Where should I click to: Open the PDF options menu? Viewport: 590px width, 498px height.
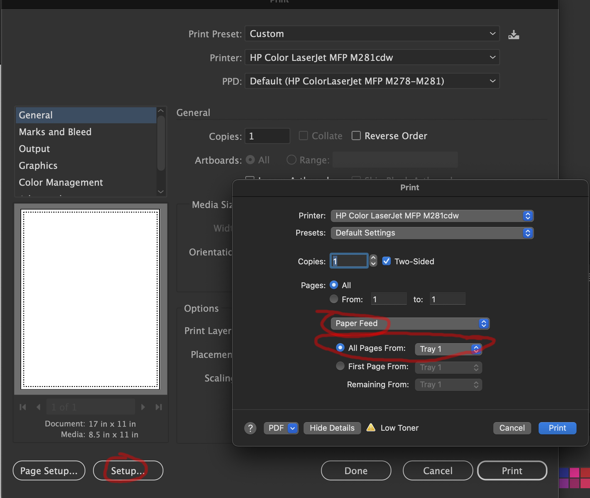292,428
